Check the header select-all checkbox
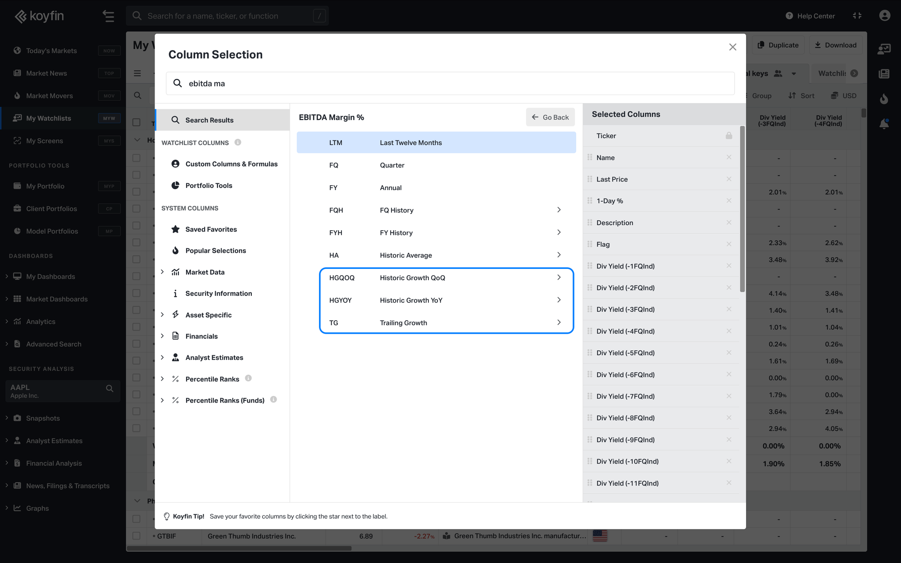This screenshot has width=901, height=563. click(x=137, y=122)
